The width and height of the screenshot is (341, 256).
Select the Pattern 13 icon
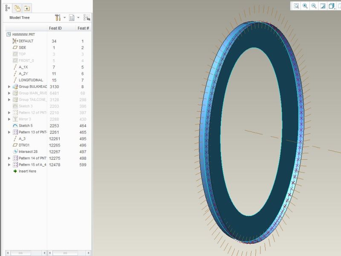[x=15, y=132]
